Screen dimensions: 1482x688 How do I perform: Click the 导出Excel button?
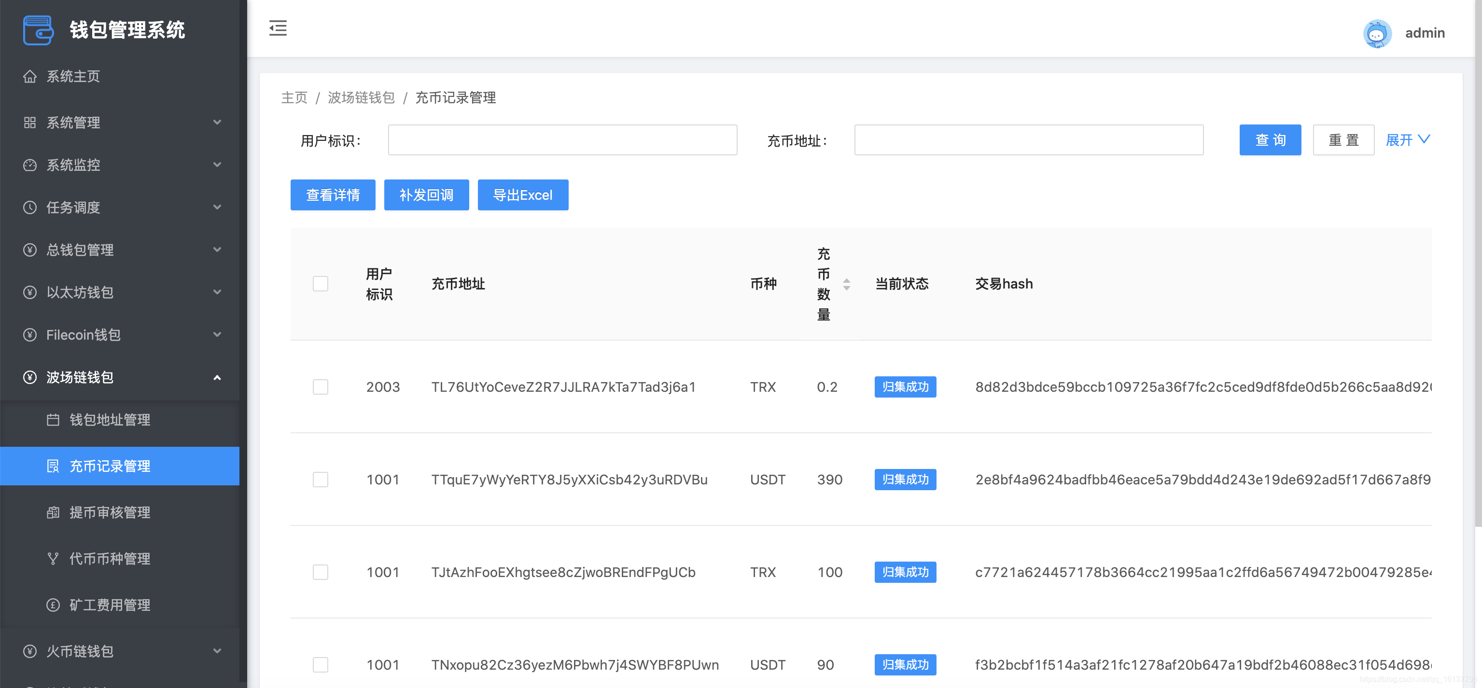point(522,195)
